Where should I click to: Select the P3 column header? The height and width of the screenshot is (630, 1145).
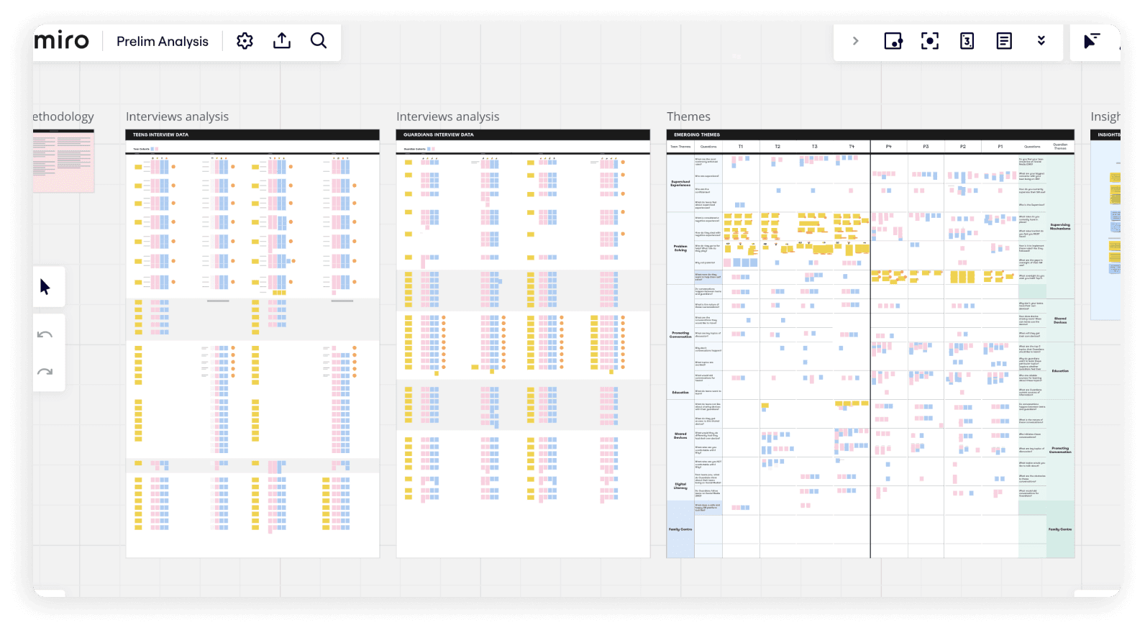click(926, 147)
